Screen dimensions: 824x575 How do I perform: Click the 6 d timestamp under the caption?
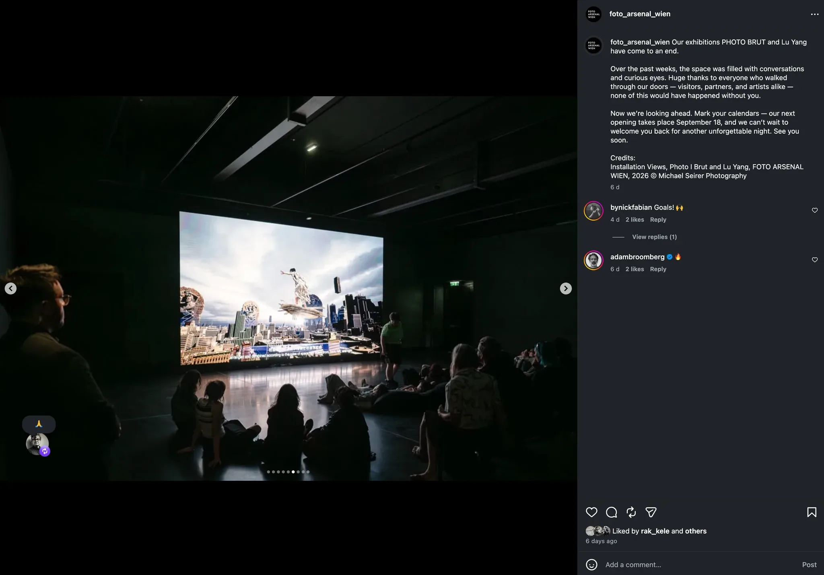pyautogui.click(x=615, y=188)
